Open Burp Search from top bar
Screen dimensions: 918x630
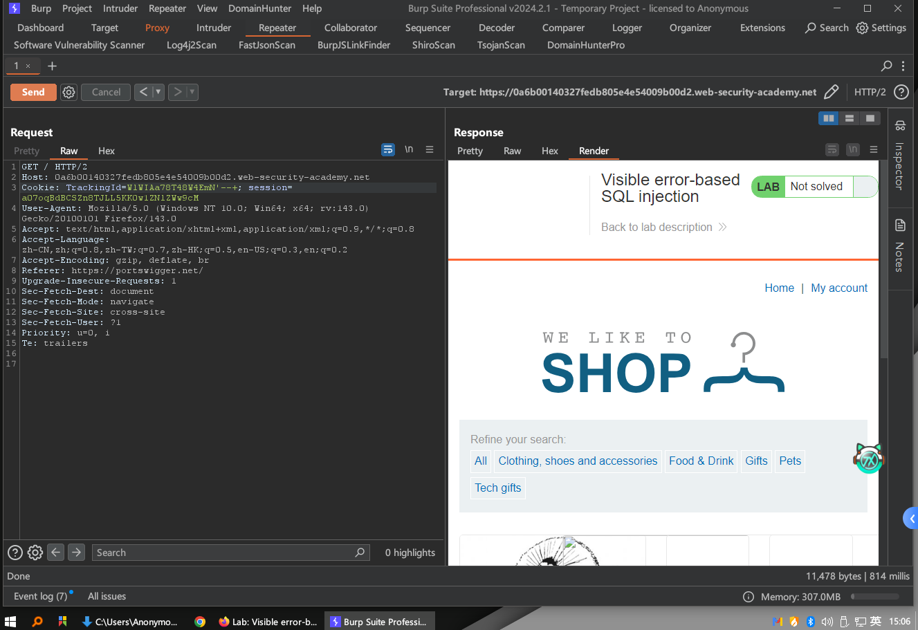tap(827, 28)
